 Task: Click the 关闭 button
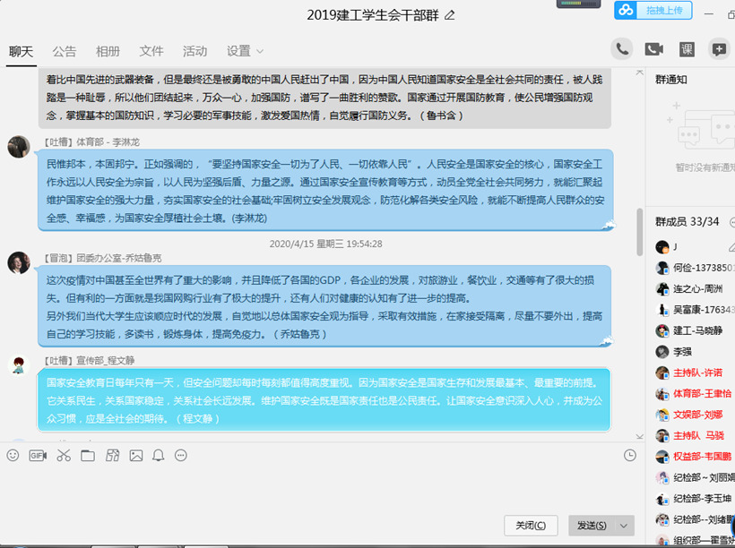point(531,526)
